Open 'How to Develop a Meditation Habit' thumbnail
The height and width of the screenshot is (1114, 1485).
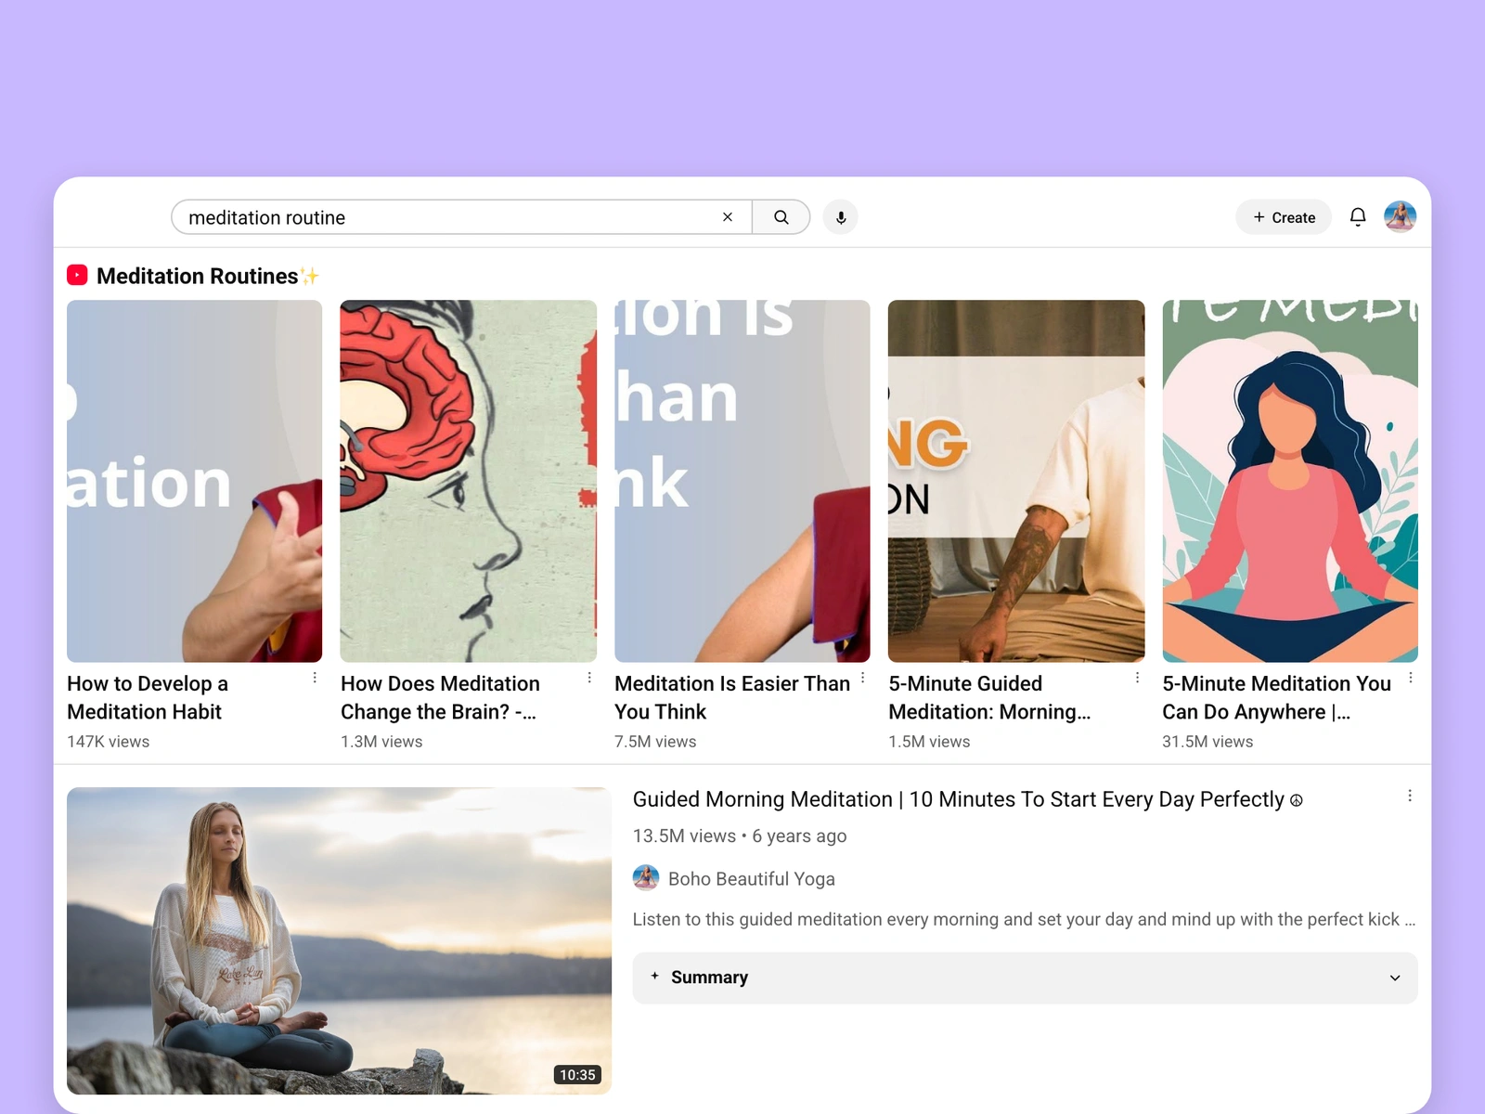coord(195,481)
